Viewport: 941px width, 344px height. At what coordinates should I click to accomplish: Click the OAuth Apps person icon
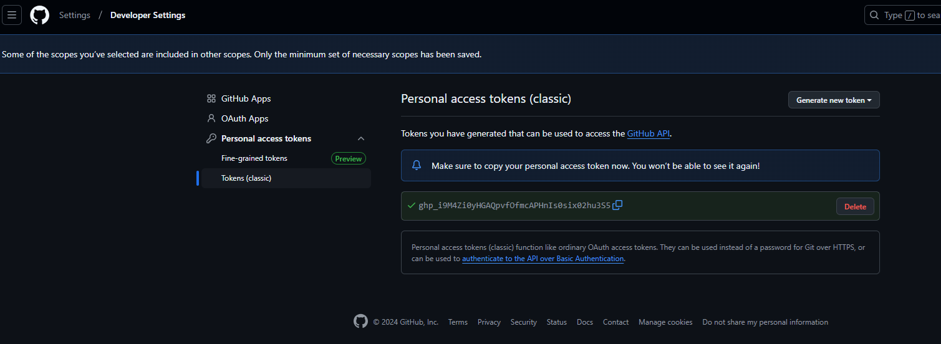tap(211, 118)
